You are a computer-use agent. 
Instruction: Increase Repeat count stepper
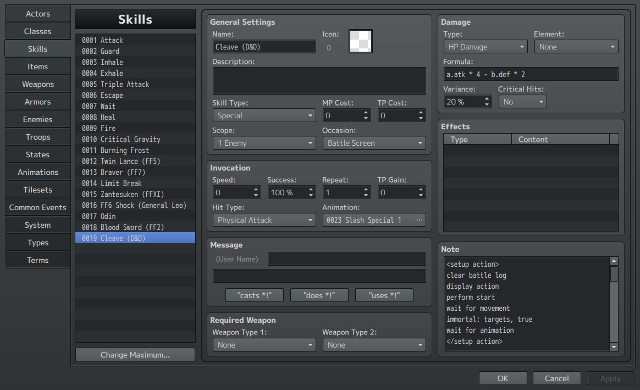pyautogui.click(x=366, y=189)
